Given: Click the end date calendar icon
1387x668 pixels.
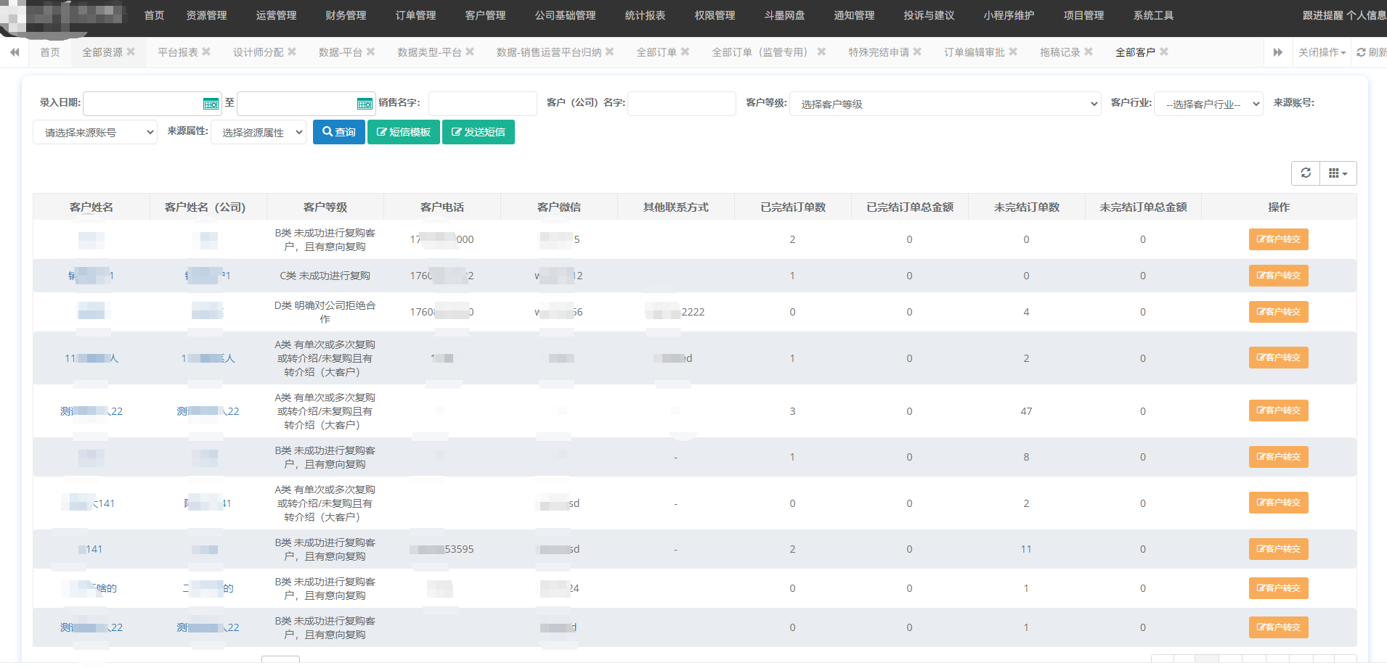Looking at the screenshot, I should [x=365, y=104].
